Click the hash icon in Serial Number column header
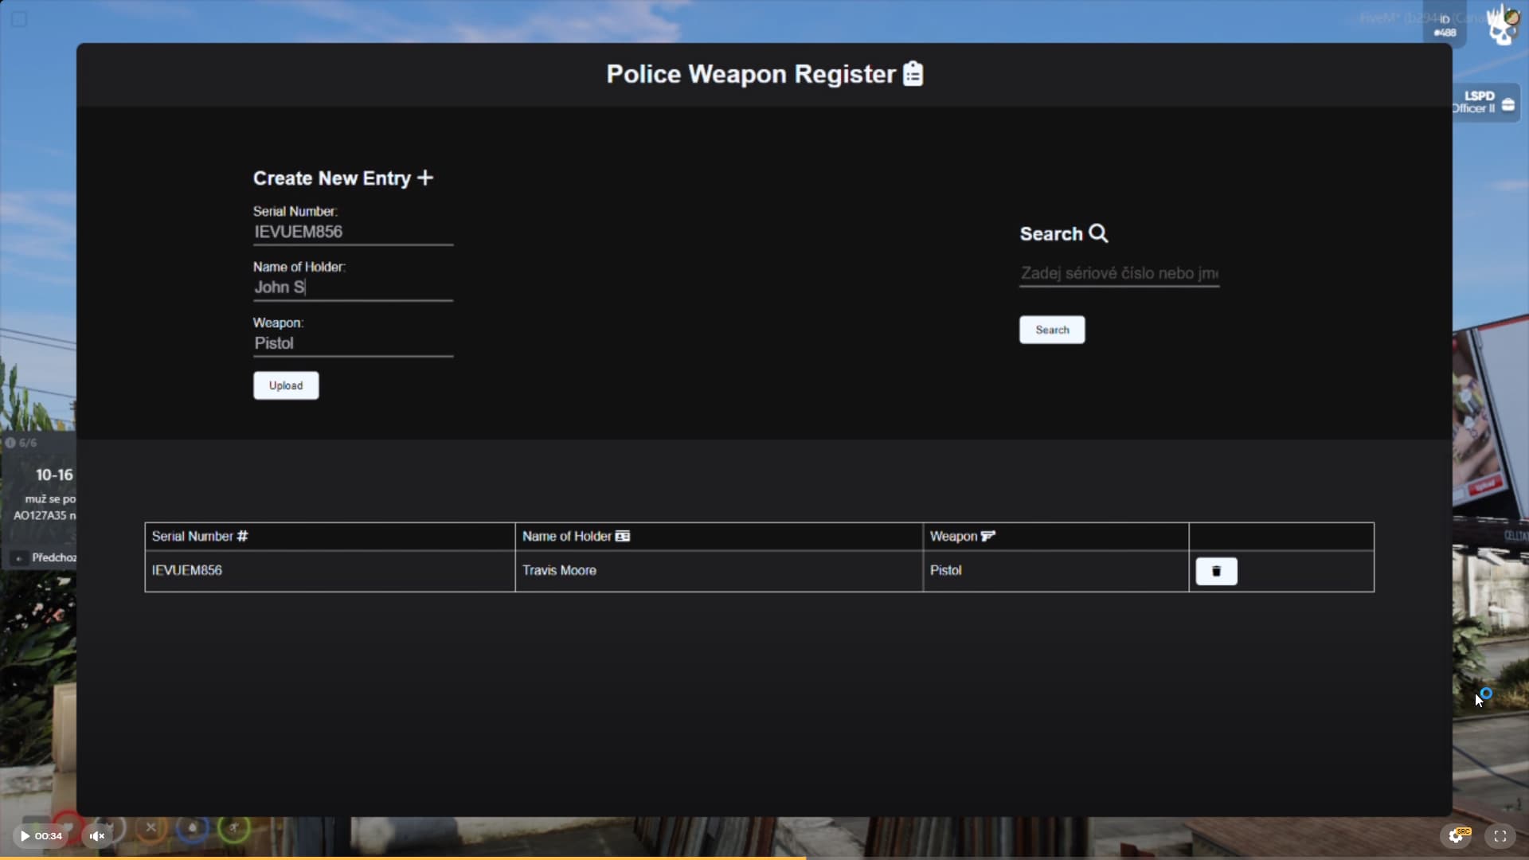Screen dimensions: 1529x860 (x=242, y=536)
